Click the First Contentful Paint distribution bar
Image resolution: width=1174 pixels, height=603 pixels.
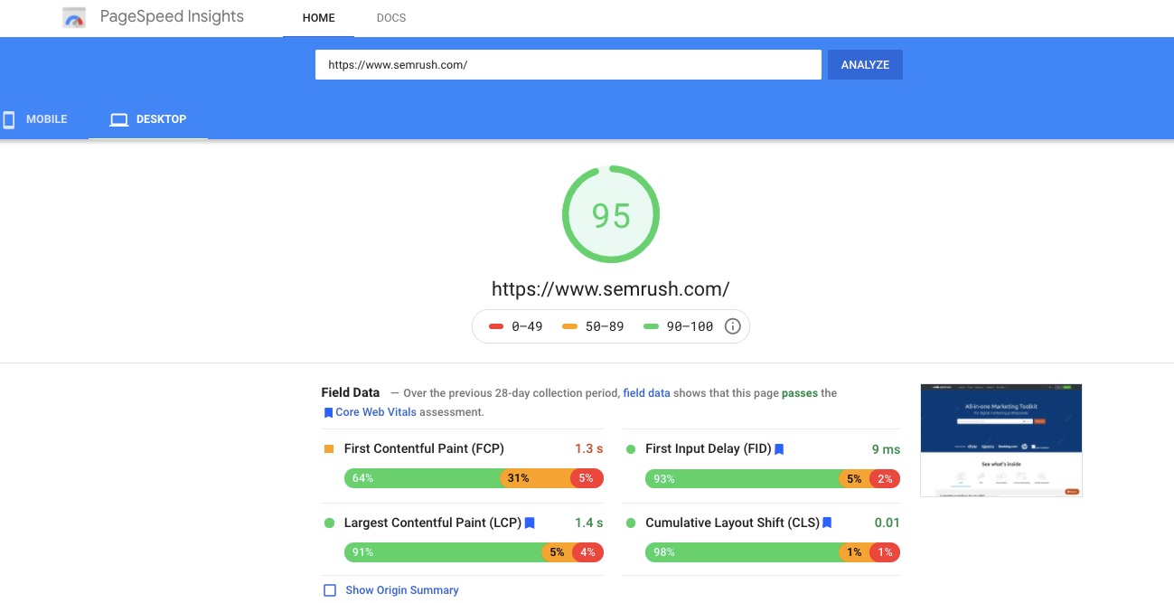474,478
